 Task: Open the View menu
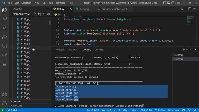point(37,3)
